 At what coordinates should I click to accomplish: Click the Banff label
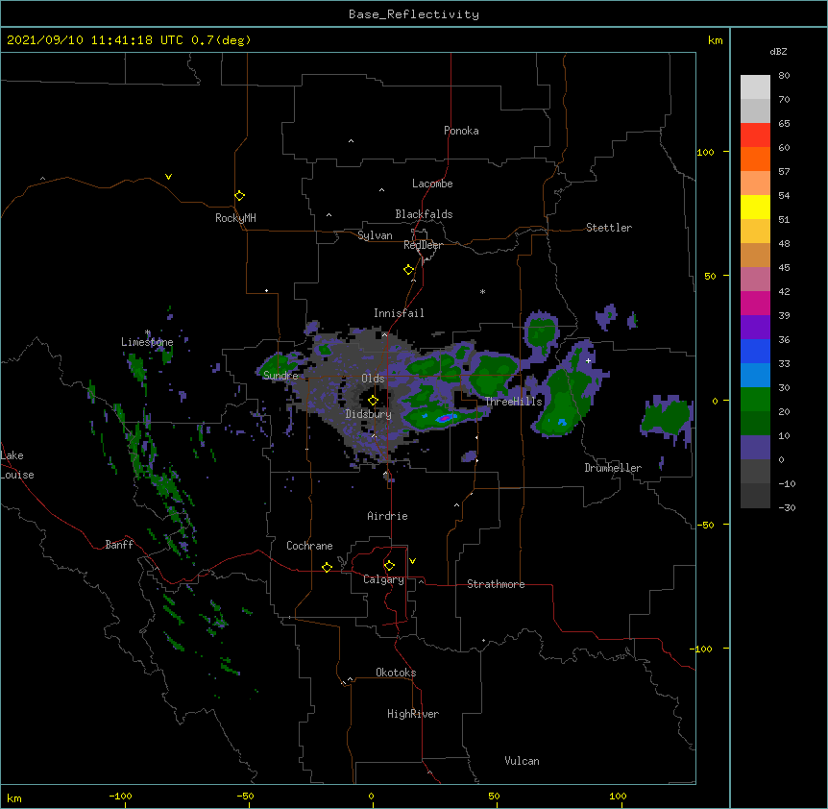(119, 545)
